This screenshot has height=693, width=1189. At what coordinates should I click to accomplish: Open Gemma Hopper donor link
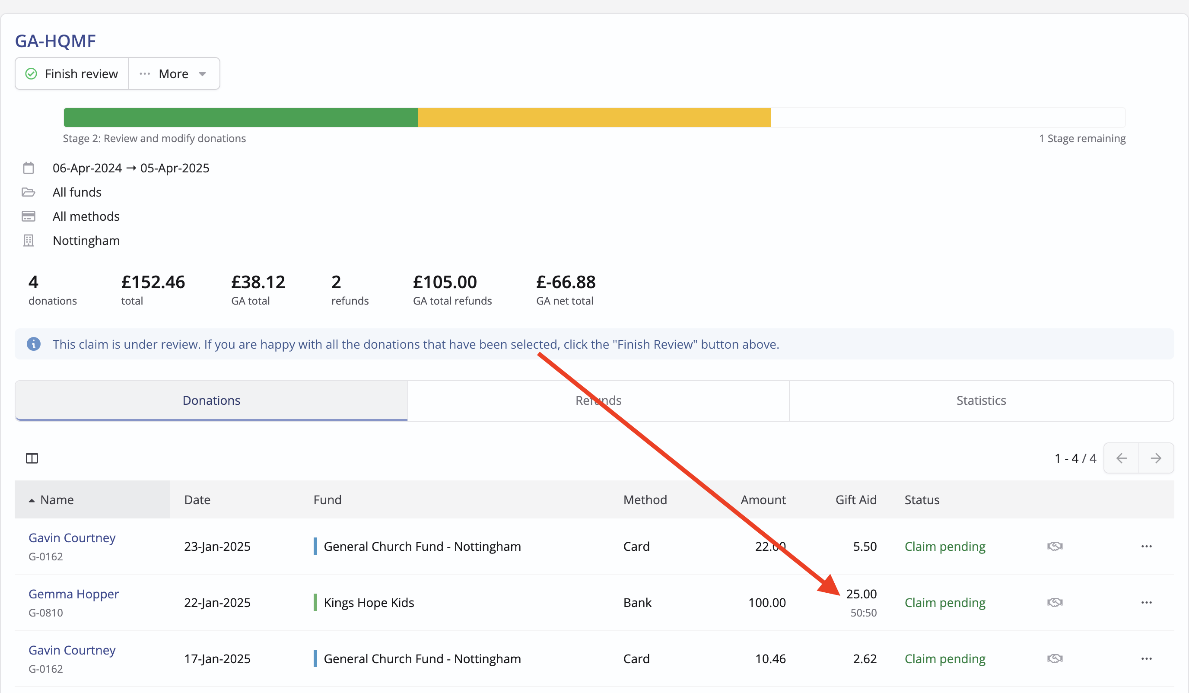(x=73, y=594)
